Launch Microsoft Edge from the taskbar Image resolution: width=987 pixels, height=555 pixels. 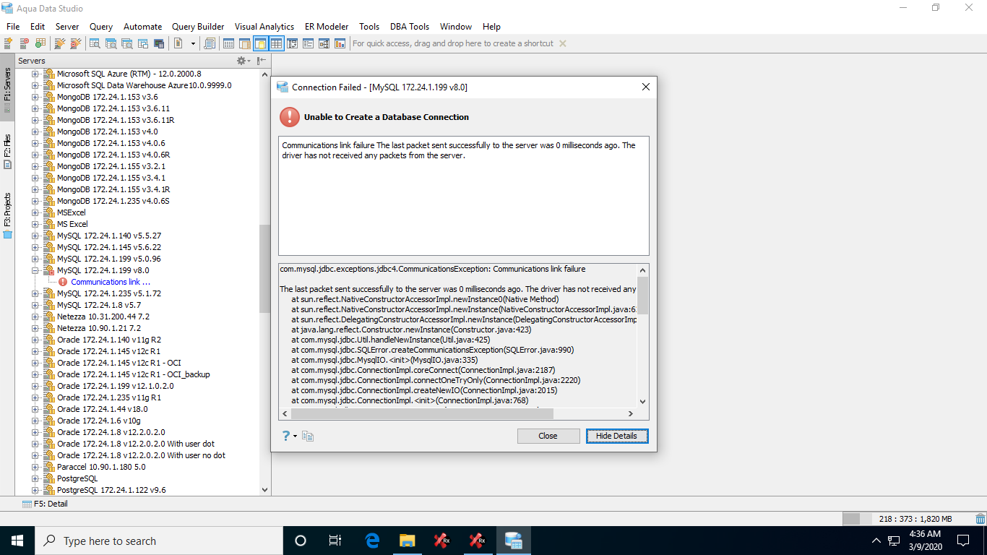[372, 541]
